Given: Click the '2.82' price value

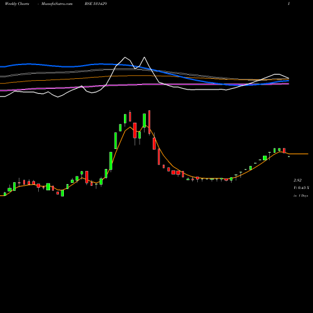Looking at the screenshot, I should tap(297, 180).
